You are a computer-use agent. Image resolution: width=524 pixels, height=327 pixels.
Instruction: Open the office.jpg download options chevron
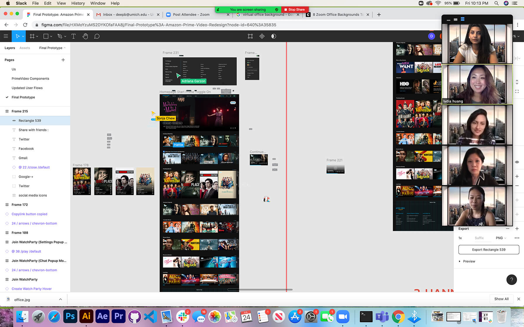click(x=61, y=299)
